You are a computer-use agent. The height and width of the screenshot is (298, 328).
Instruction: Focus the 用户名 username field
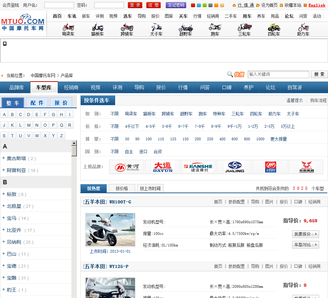click(x=59, y=5)
